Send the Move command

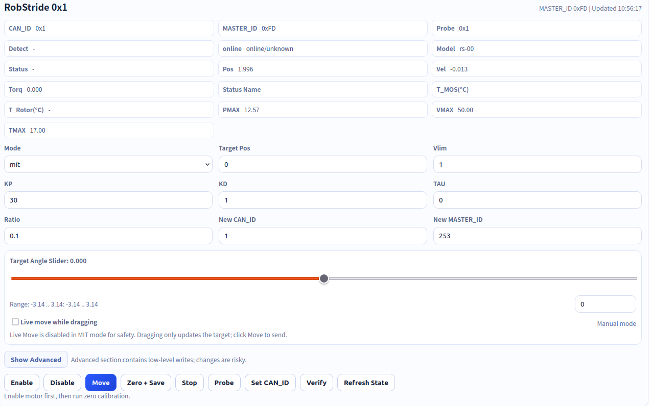click(101, 383)
